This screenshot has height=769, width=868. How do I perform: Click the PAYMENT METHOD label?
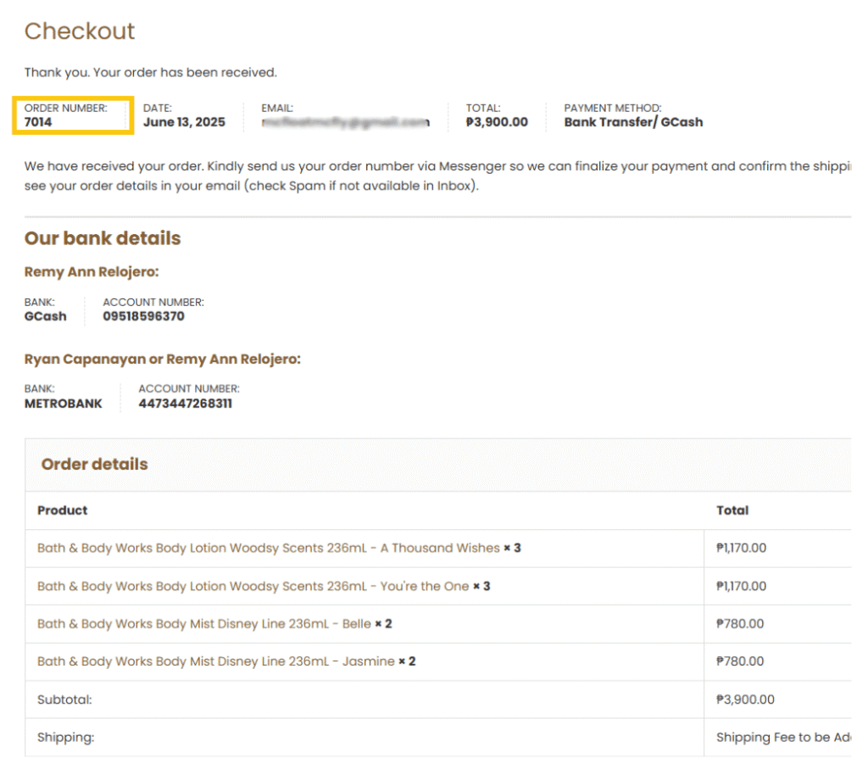click(613, 109)
